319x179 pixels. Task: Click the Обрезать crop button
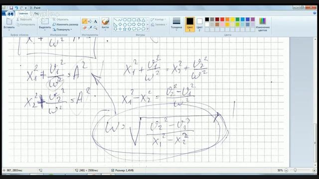61,19
